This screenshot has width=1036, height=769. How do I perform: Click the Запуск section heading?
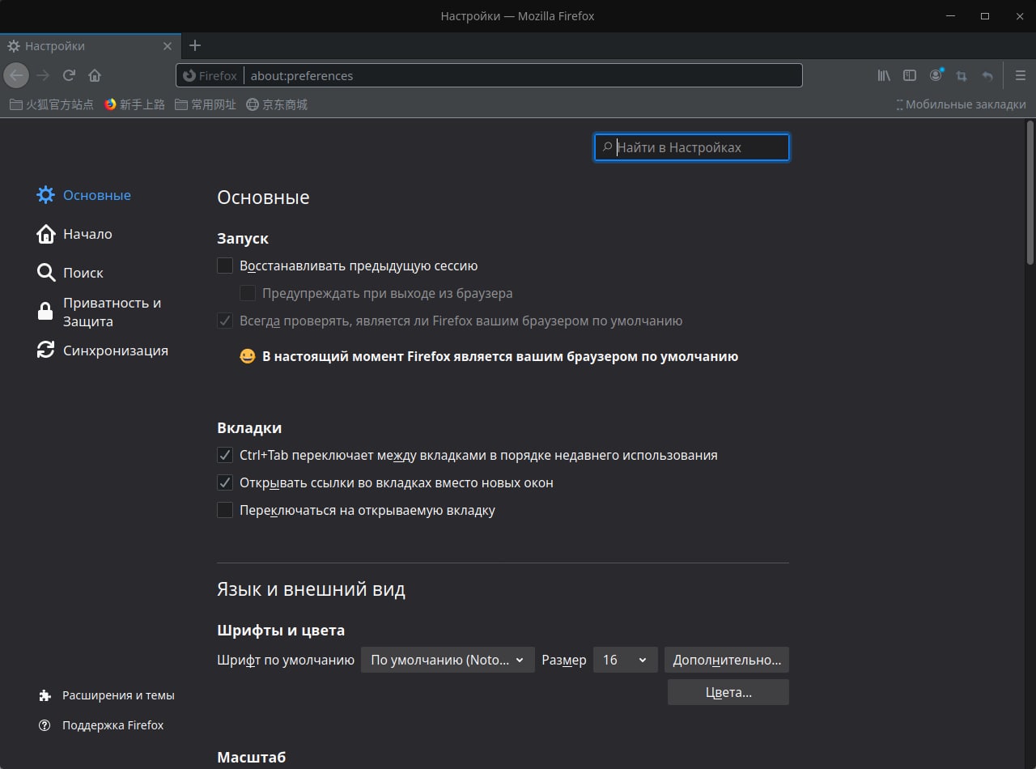pos(243,239)
